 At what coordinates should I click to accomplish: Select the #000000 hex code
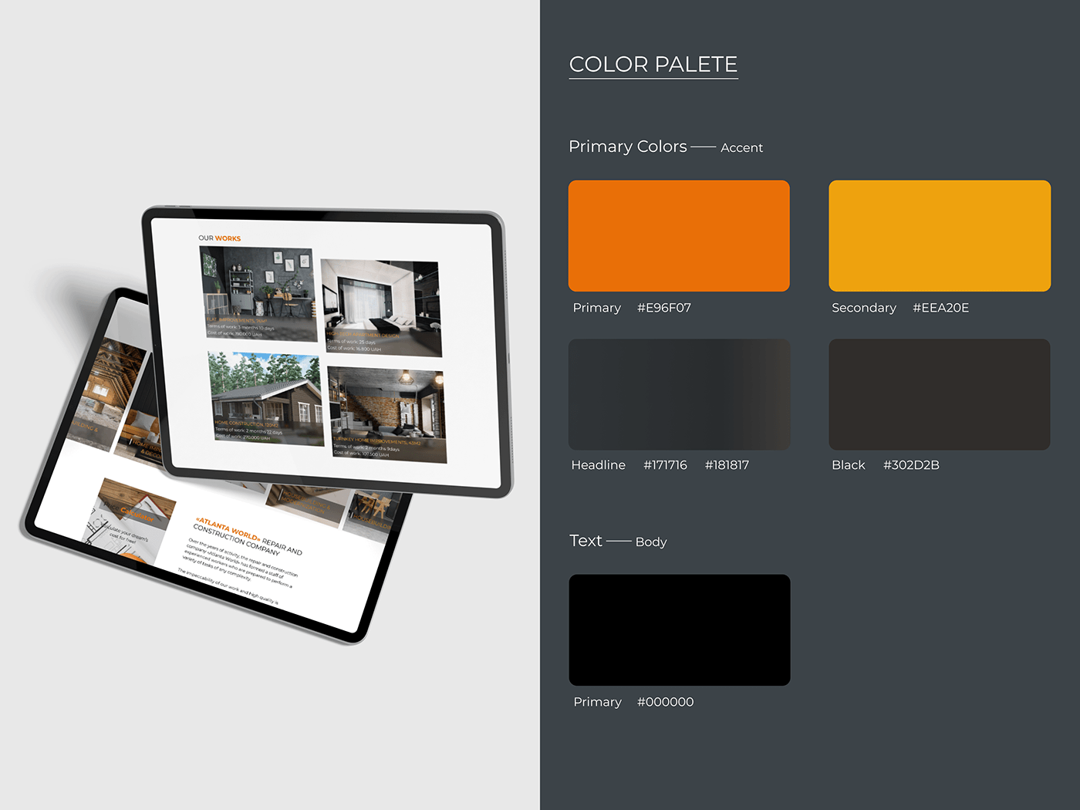pyautogui.click(x=665, y=702)
